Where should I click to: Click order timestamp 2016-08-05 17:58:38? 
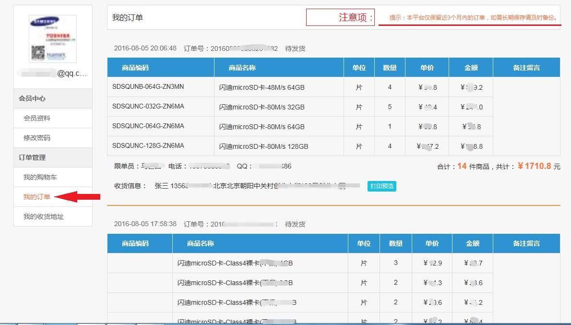pos(145,224)
